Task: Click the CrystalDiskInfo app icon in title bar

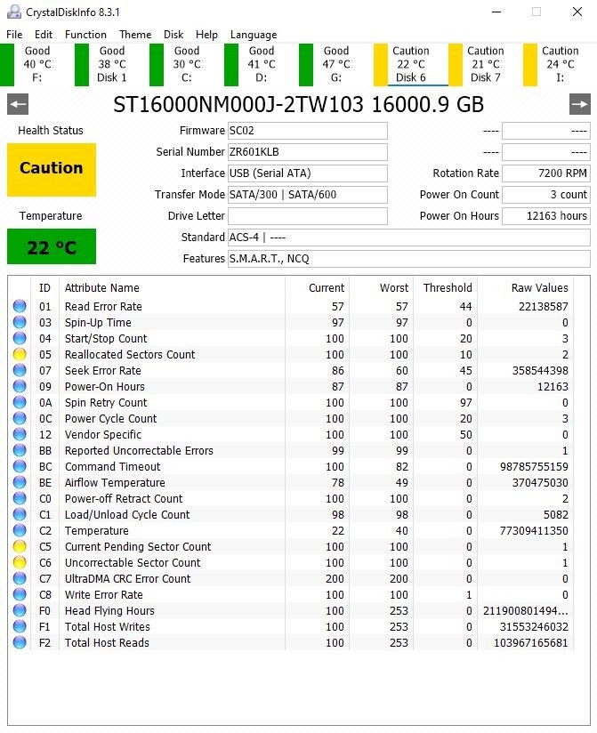Action: click(14, 12)
